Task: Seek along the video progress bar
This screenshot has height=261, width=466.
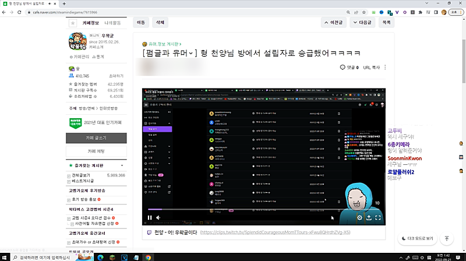Action: [263, 210]
